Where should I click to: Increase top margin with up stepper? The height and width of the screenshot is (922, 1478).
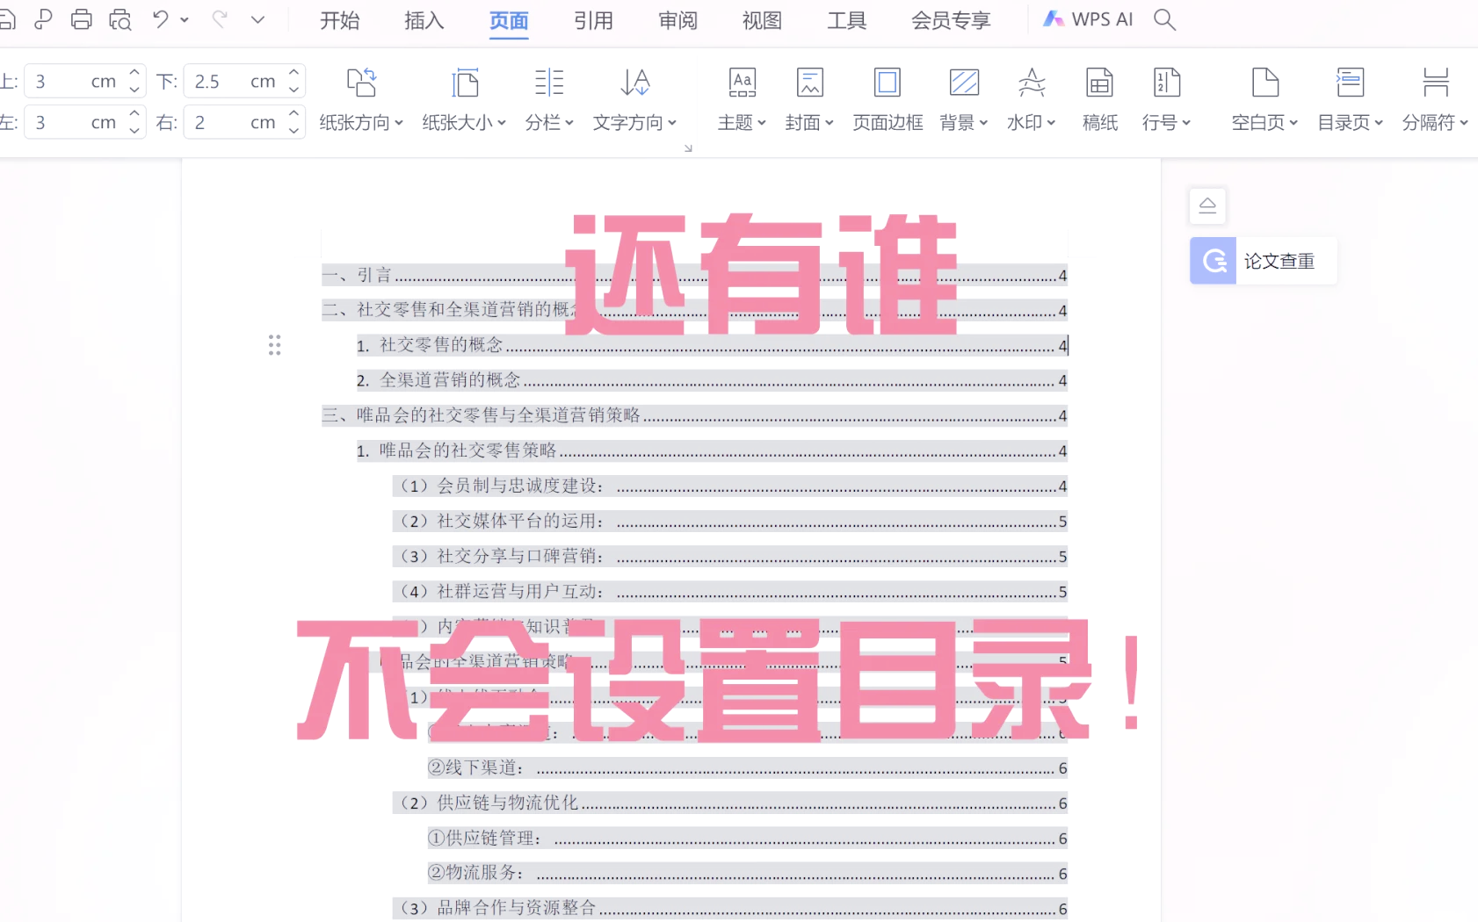134,73
